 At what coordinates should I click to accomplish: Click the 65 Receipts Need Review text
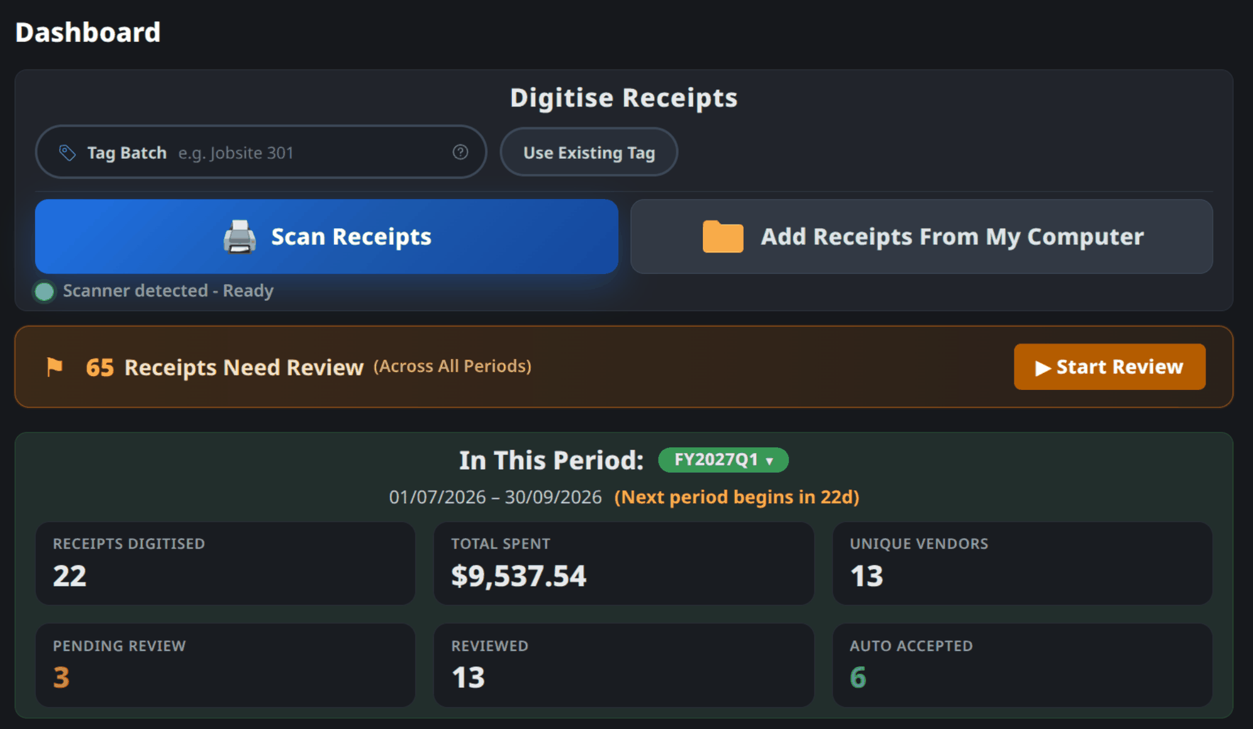pyautogui.click(x=224, y=367)
